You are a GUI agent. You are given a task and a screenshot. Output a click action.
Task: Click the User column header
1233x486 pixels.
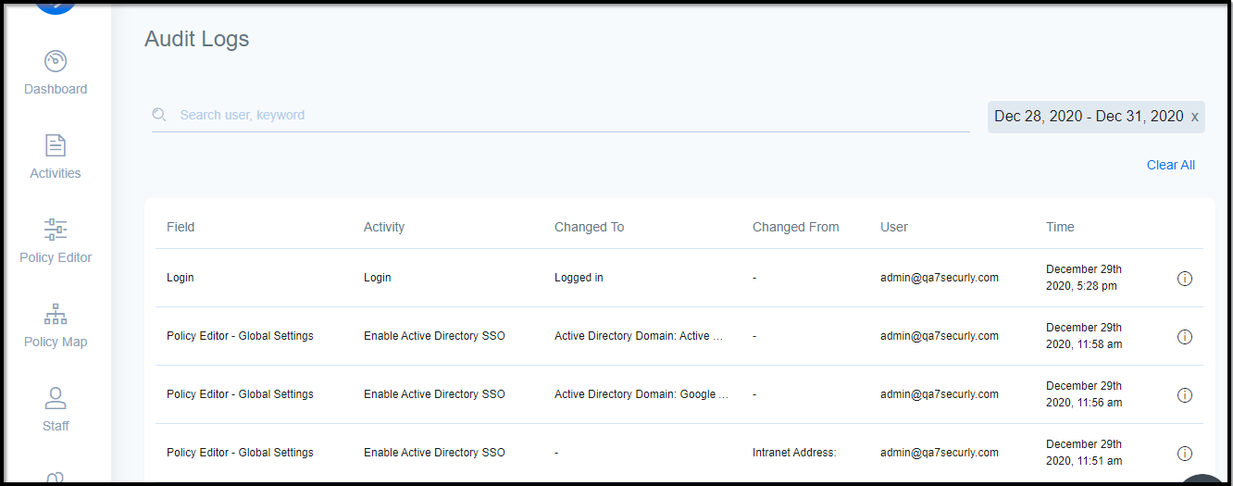tap(894, 227)
